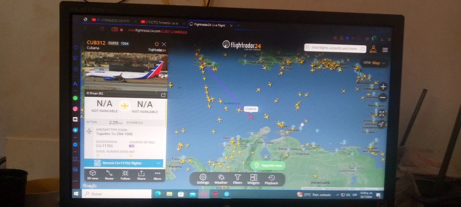This screenshot has height=207, width=461.
Task: Click the CUB312 label on the map
Action: pyautogui.click(x=251, y=109)
